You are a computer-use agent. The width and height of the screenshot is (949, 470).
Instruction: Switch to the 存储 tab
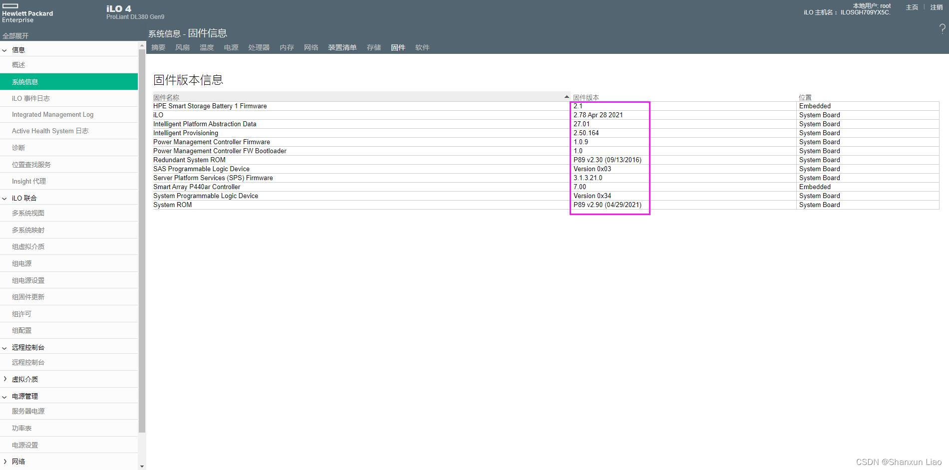pyautogui.click(x=373, y=47)
